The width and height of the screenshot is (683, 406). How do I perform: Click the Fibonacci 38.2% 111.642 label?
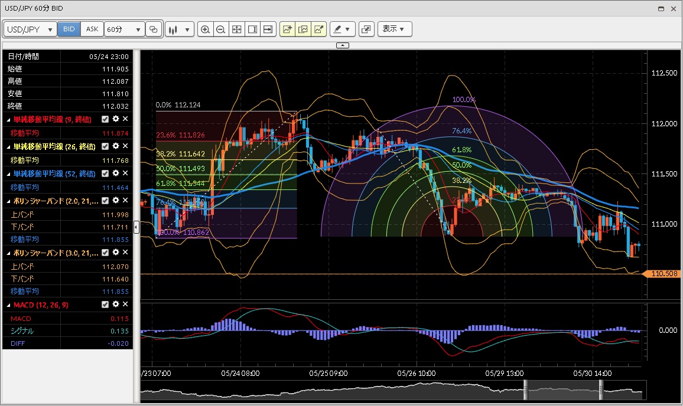point(180,153)
